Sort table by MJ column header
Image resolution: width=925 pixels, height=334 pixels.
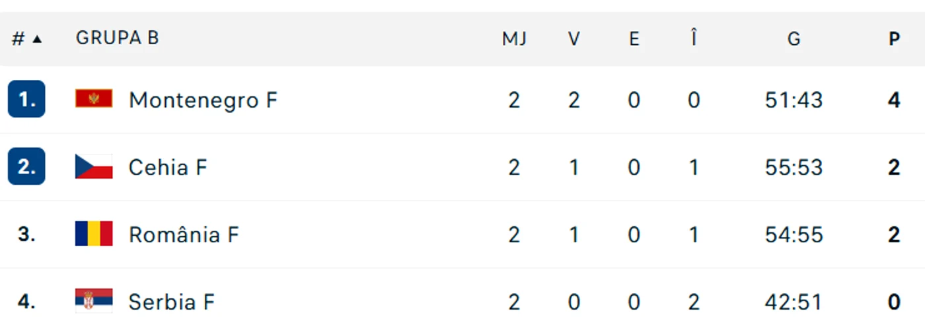coord(514,39)
